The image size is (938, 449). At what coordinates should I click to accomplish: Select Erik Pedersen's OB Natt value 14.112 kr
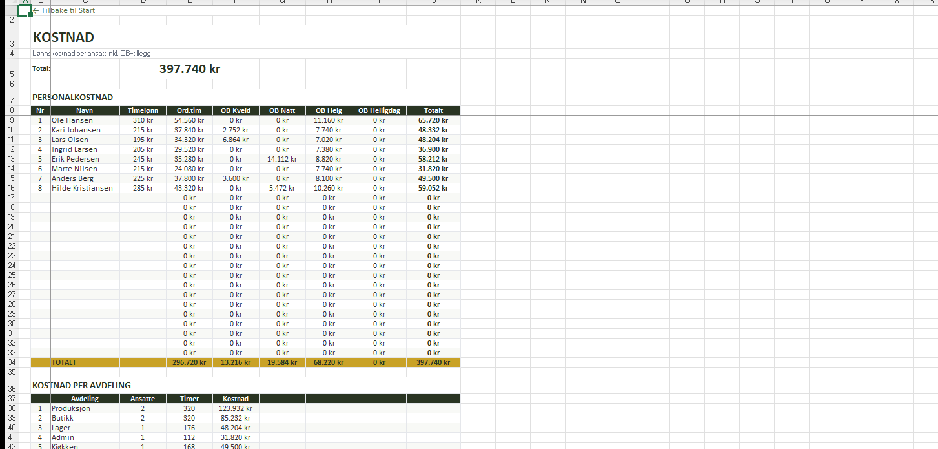coord(282,159)
